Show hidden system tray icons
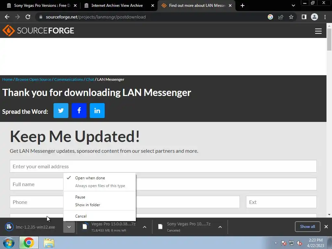This screenshot has width=332, height=249. pyautogui.click(x=276, y=243)
